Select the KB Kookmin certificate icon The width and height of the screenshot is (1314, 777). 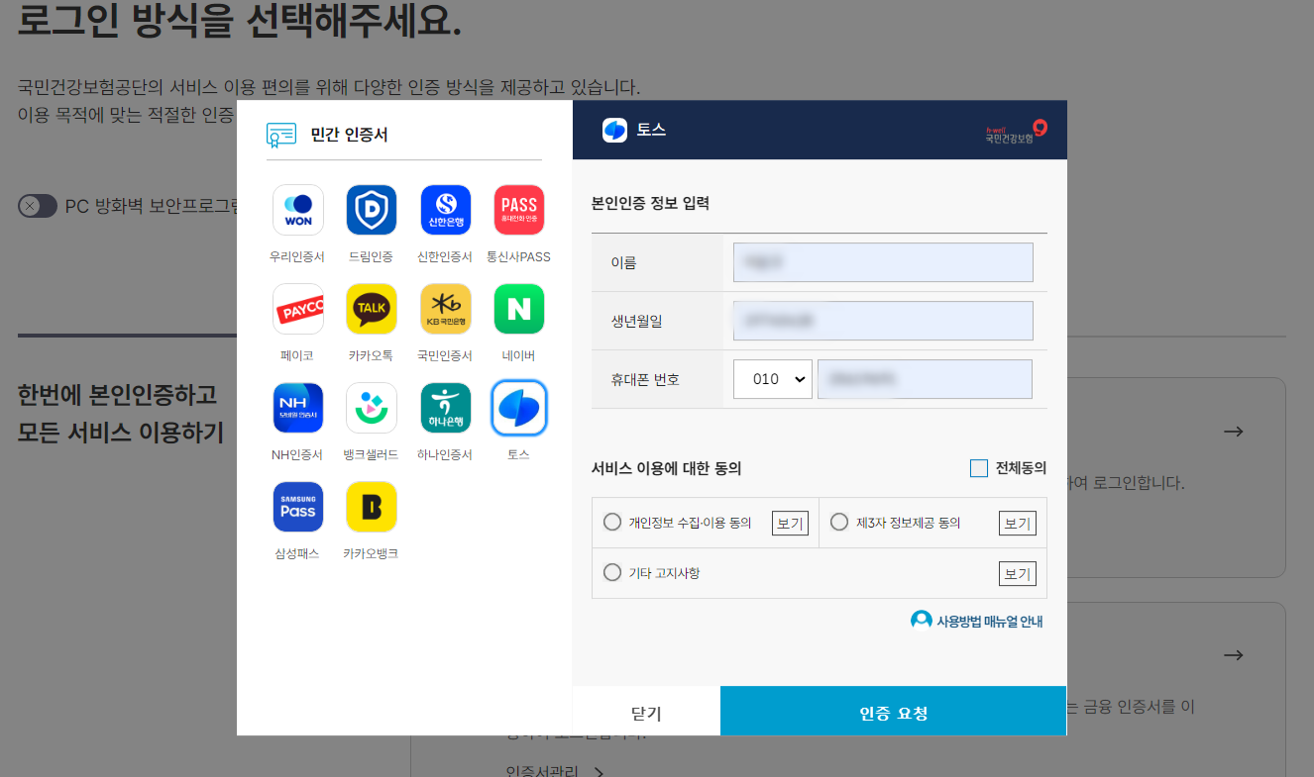(445, 309)
